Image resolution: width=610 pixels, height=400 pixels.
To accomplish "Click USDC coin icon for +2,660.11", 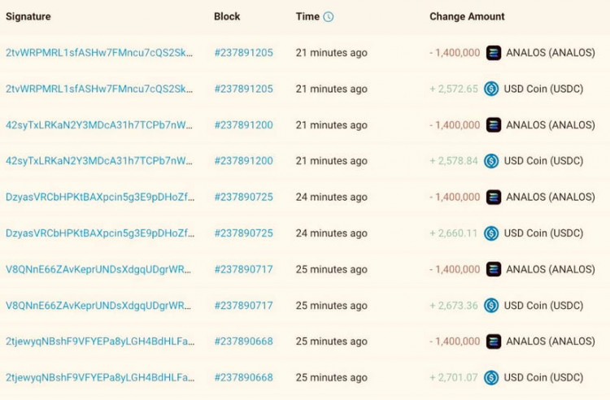I will pos(491,233).
